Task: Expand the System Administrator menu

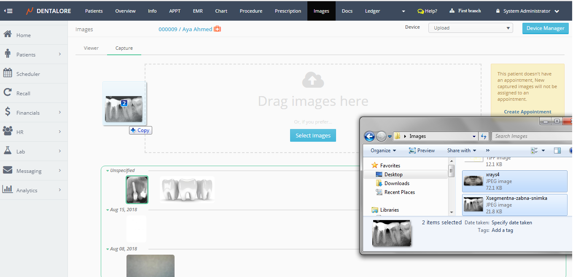Action: click(557, 11)
